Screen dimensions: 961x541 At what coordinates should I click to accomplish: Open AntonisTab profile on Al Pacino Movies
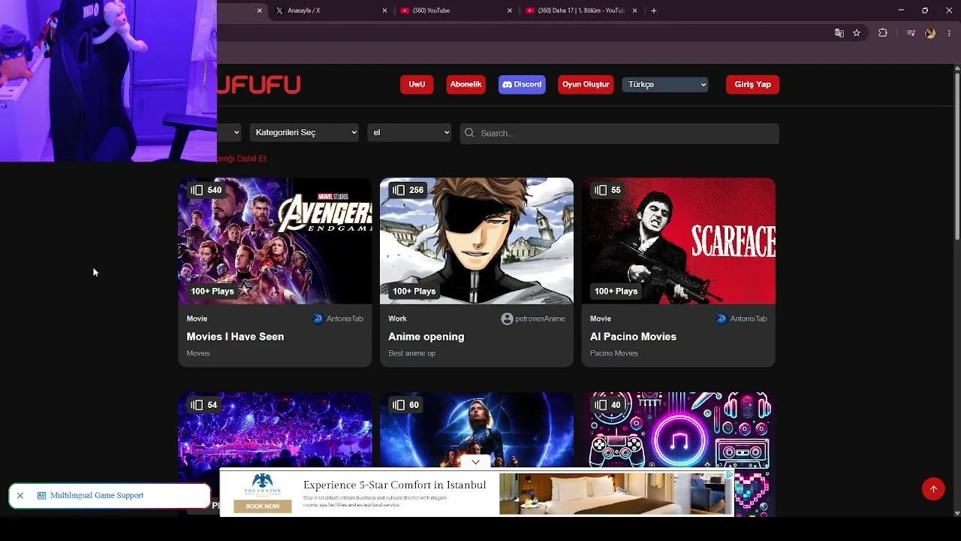pyautogui.click(x=742, y=319)
